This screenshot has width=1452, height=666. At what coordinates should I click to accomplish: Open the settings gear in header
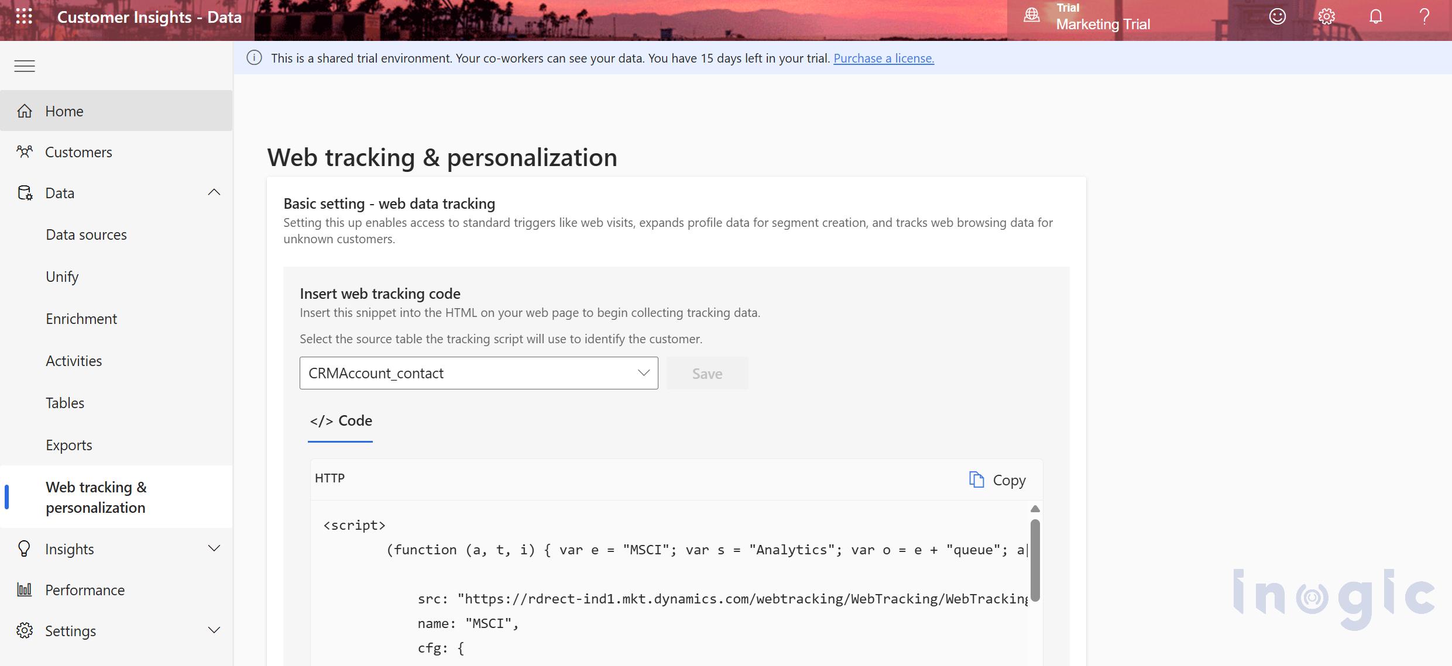(x=1326, y=16)
